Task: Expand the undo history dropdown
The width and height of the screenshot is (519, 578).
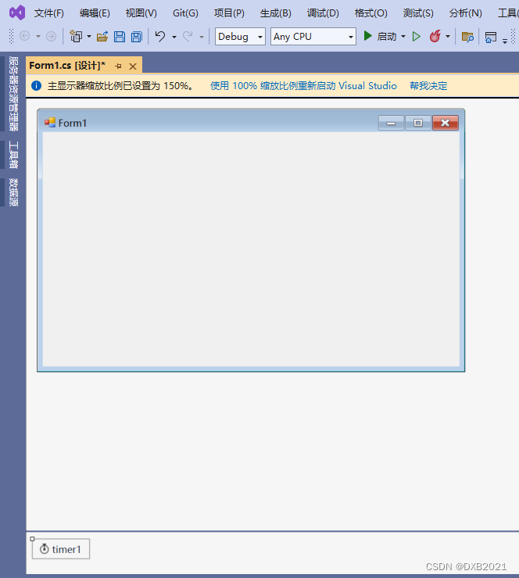Action: [174, 37]
